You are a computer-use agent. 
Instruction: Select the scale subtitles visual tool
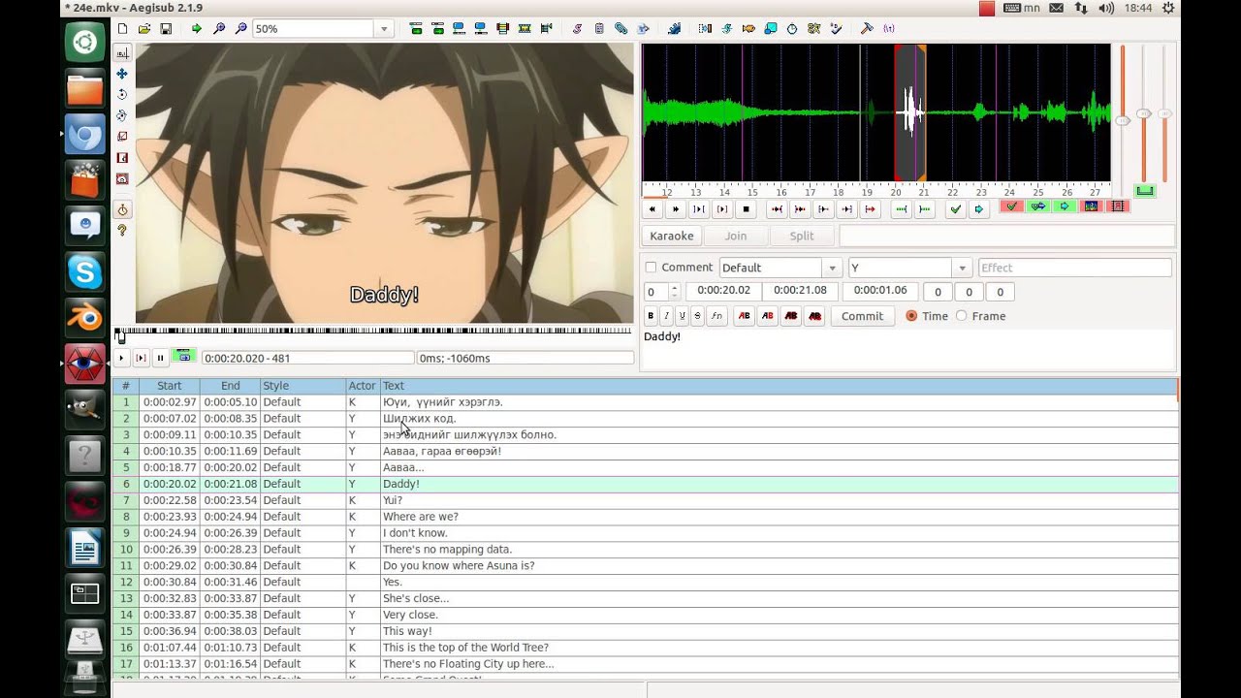click(x=122, y=137)
